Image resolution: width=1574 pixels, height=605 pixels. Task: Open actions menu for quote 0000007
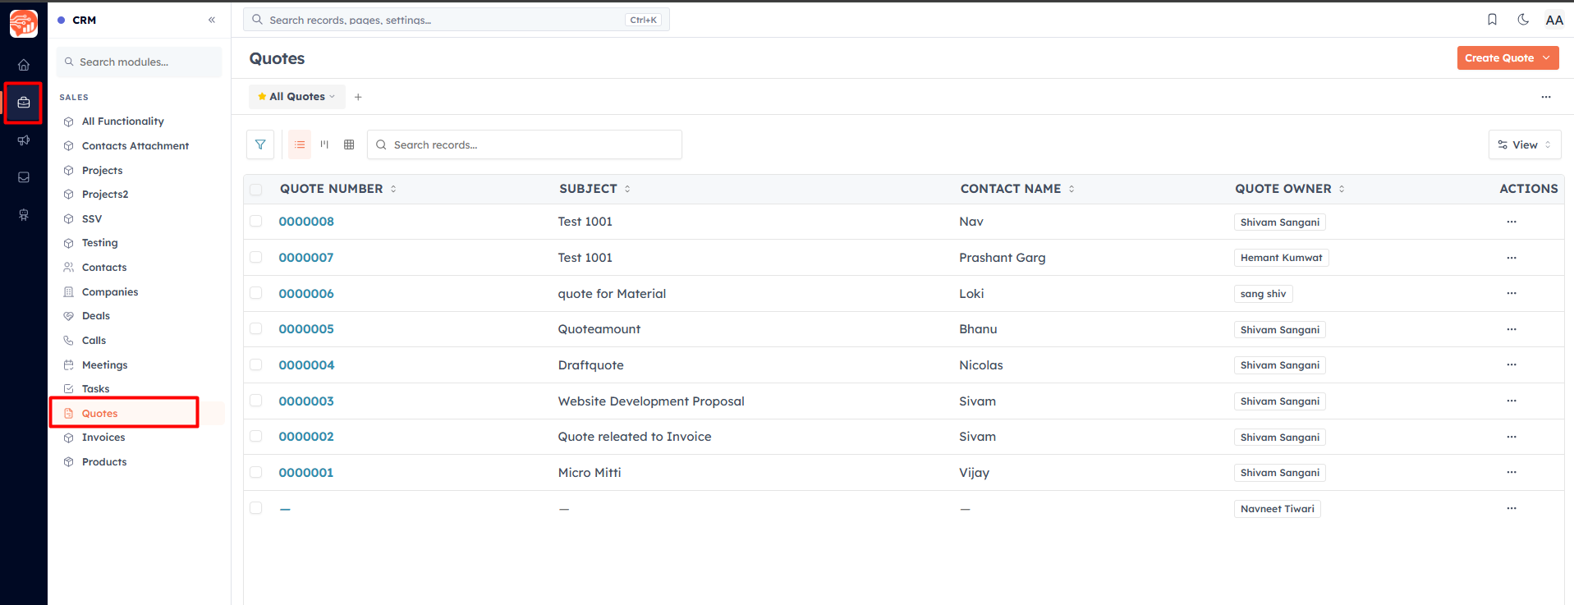tap(1512, 258)
